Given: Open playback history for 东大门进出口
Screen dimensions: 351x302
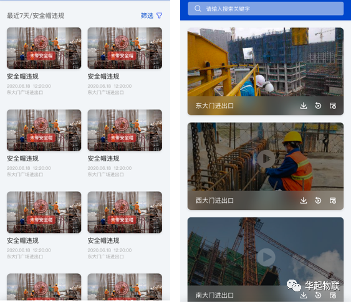Looking at the screenshot, I should click(318, 105).
